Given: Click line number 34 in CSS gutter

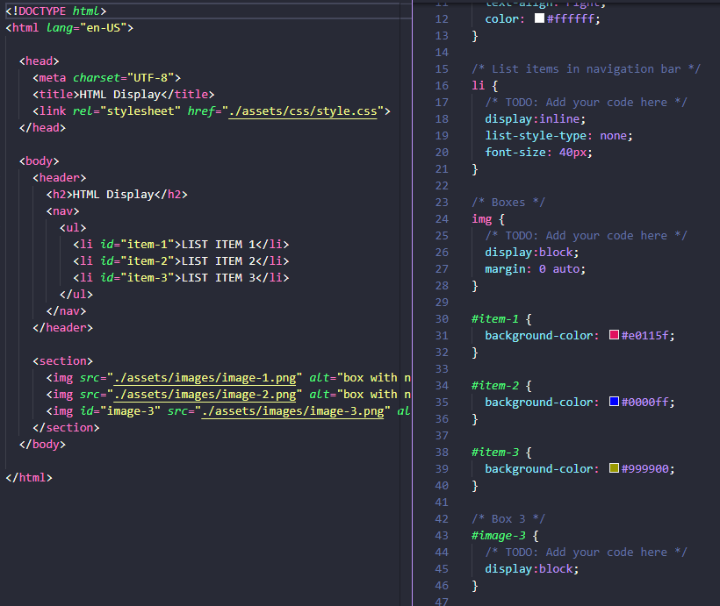Looking at the screenshot, I should (442, 385).
